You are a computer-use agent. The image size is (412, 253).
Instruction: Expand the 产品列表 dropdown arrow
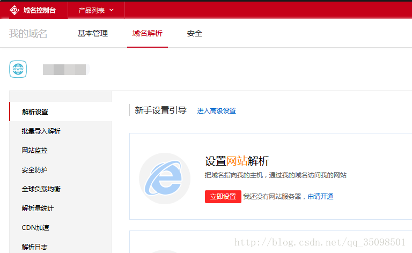coord(112,10)
